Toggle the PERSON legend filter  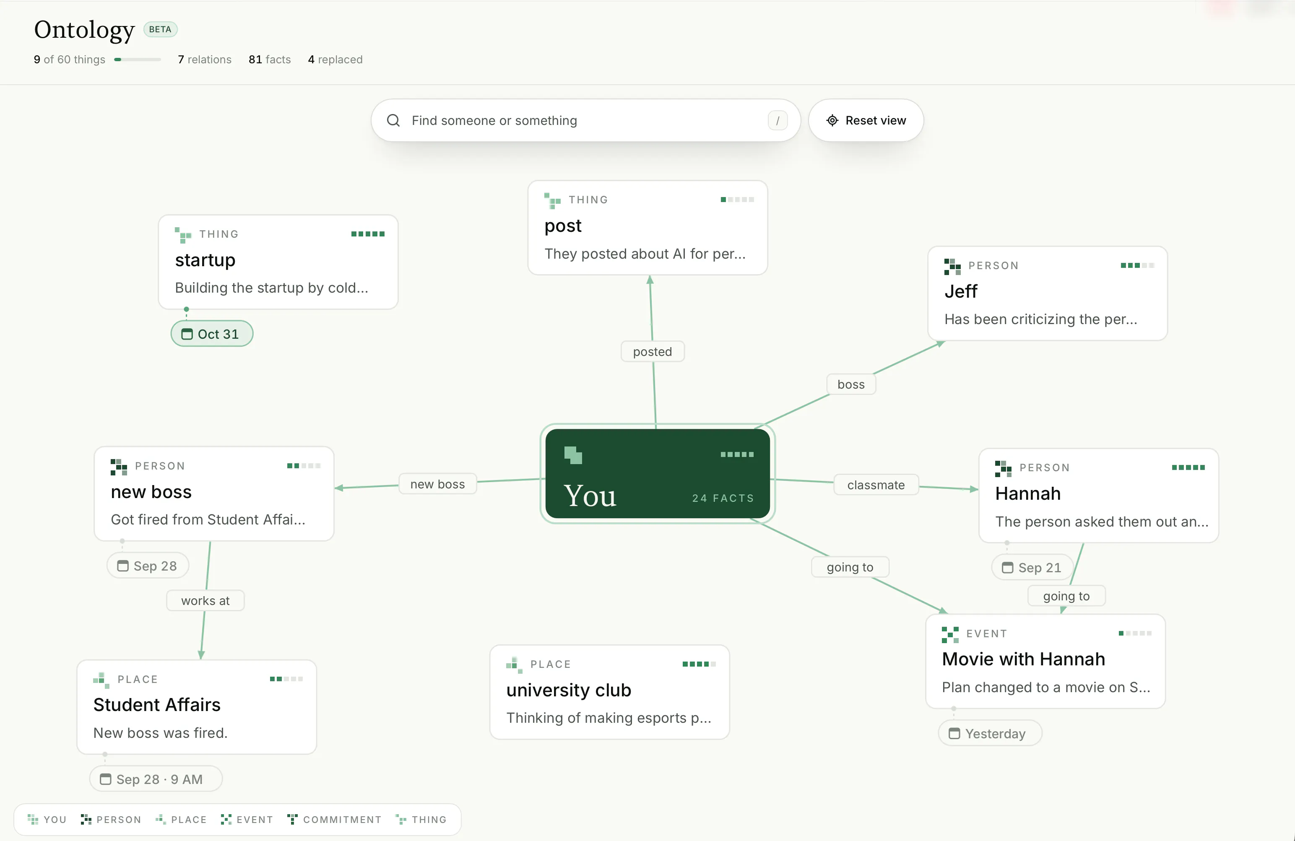click(x=111, y=819)
